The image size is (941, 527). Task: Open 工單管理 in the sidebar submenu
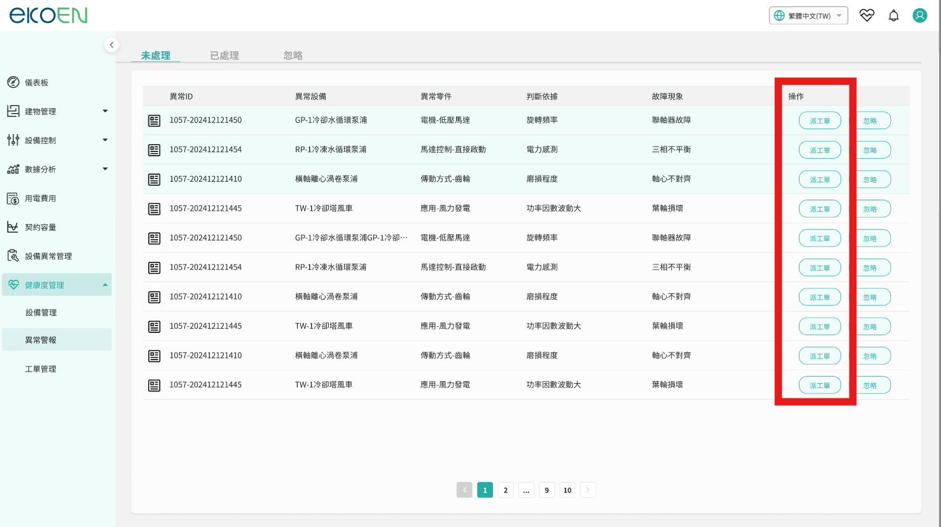(41, 369)
